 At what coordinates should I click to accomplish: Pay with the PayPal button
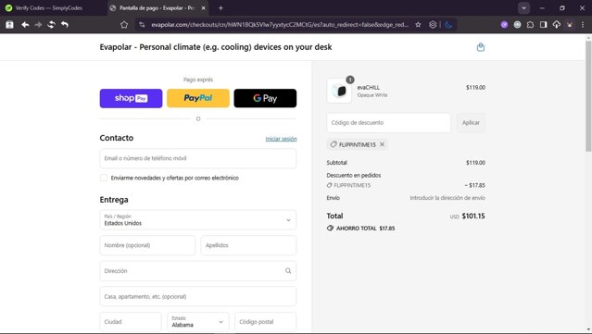tap(198, 98)
